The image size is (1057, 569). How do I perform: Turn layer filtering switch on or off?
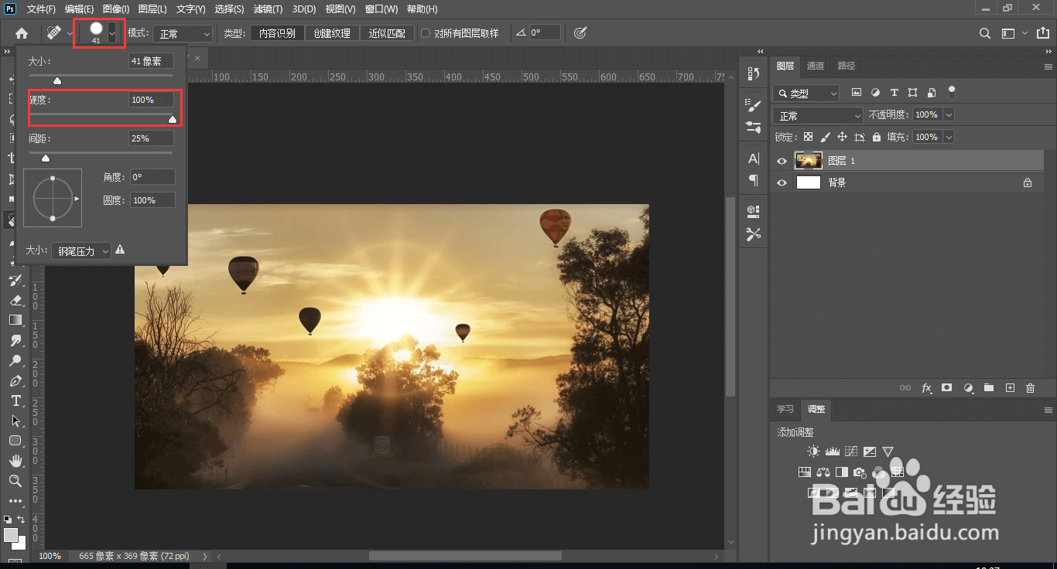(x=952, y=92)
